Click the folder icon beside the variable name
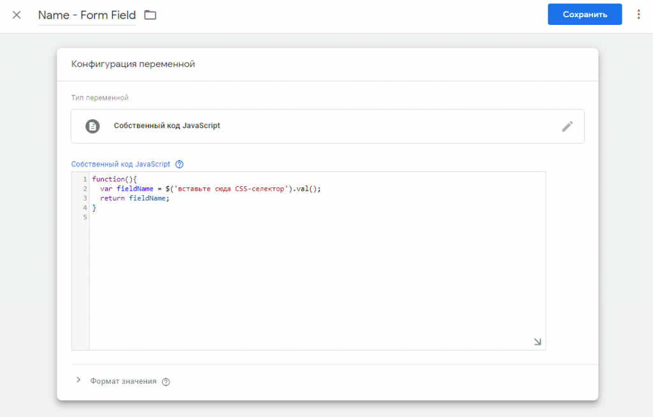The height and width of the screenshot is (417, 653). (150, 15)
